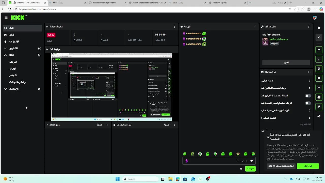Click the three-dots cluster icon at the toolbar bottom
The image size is (325, 183).
click(x=319, y=116)
